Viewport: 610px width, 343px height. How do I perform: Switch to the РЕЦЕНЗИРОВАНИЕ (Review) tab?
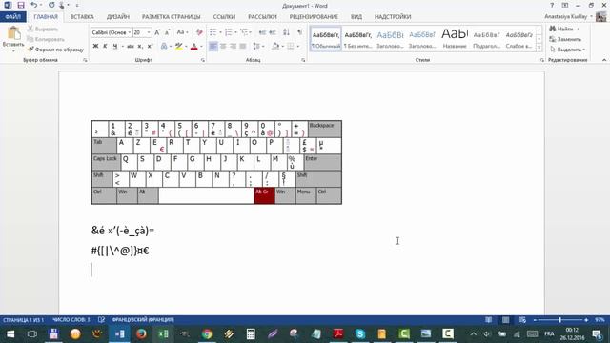click(314, 17)
